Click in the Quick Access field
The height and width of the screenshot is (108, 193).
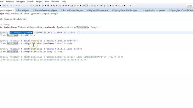click(190, 6)
